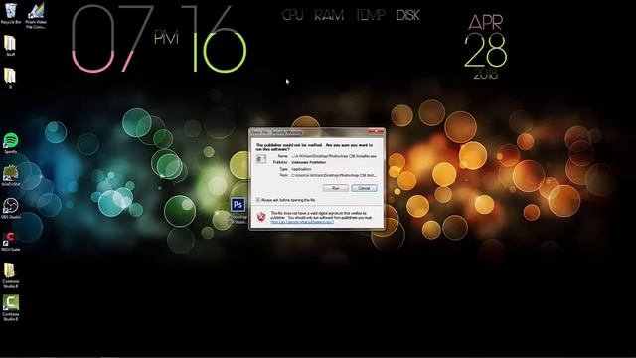Click the APR 28 date widget
636x358 pixels.
point(486,47)
